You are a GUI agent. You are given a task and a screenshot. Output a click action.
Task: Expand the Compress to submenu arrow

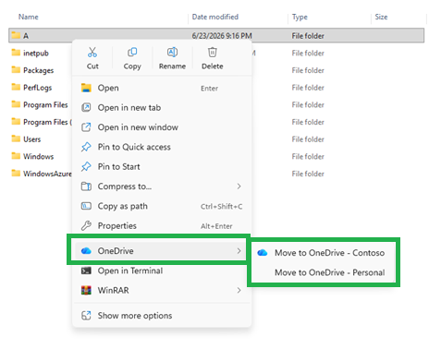239,187
